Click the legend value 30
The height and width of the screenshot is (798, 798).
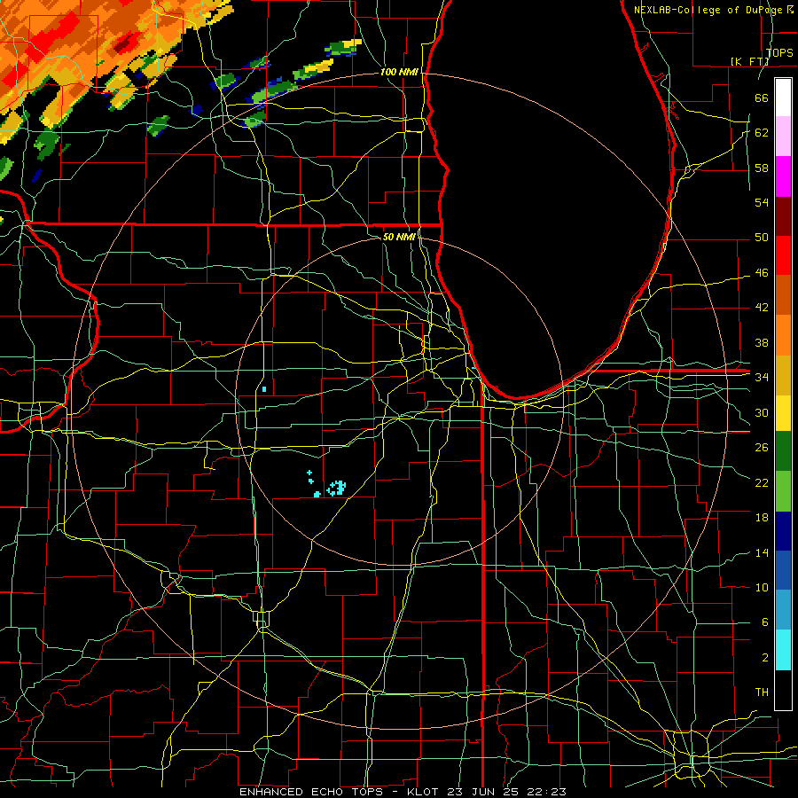(x=762, y=412)
